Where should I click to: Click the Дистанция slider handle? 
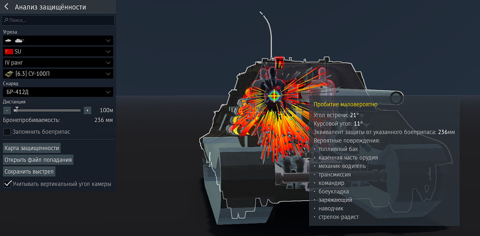pyautogui.click(x=16, y=110)
